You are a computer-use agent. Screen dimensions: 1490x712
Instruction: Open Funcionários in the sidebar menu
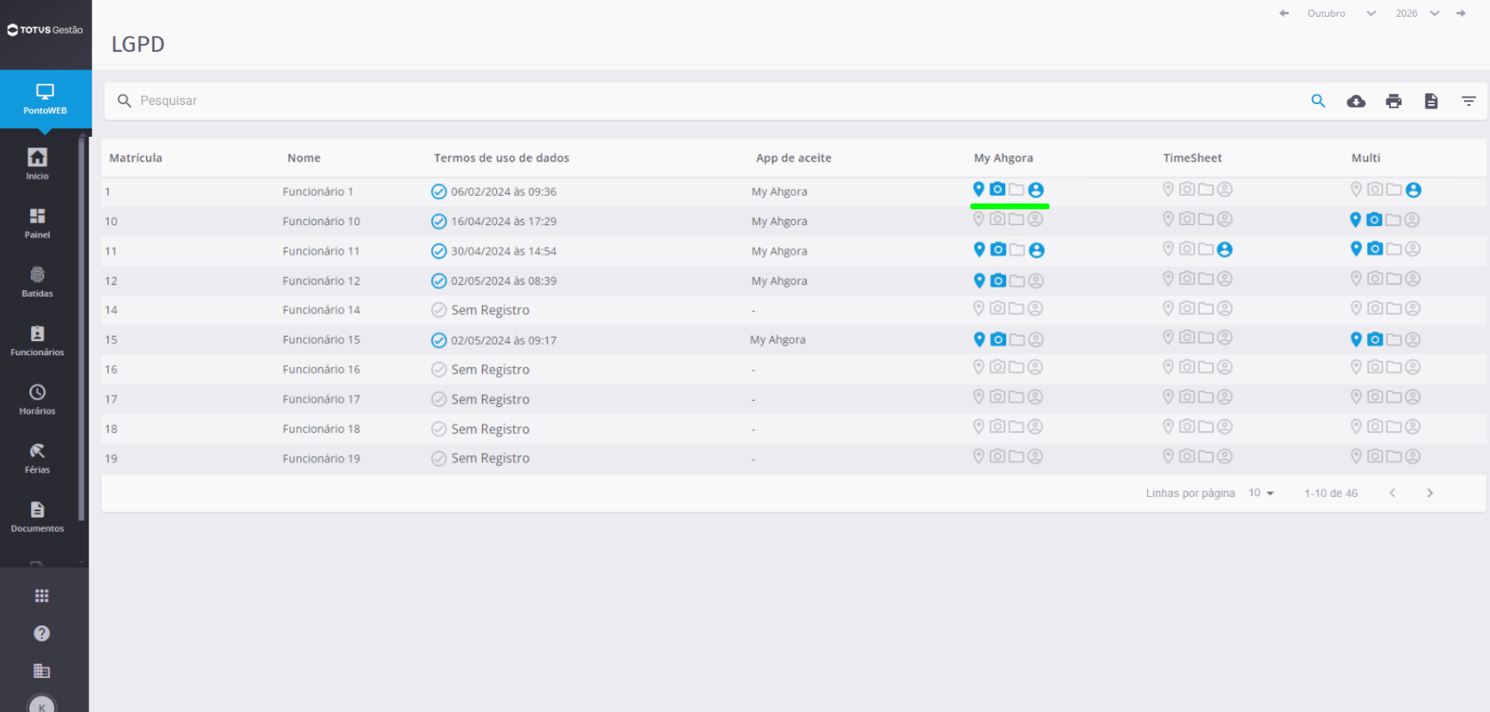38,341
